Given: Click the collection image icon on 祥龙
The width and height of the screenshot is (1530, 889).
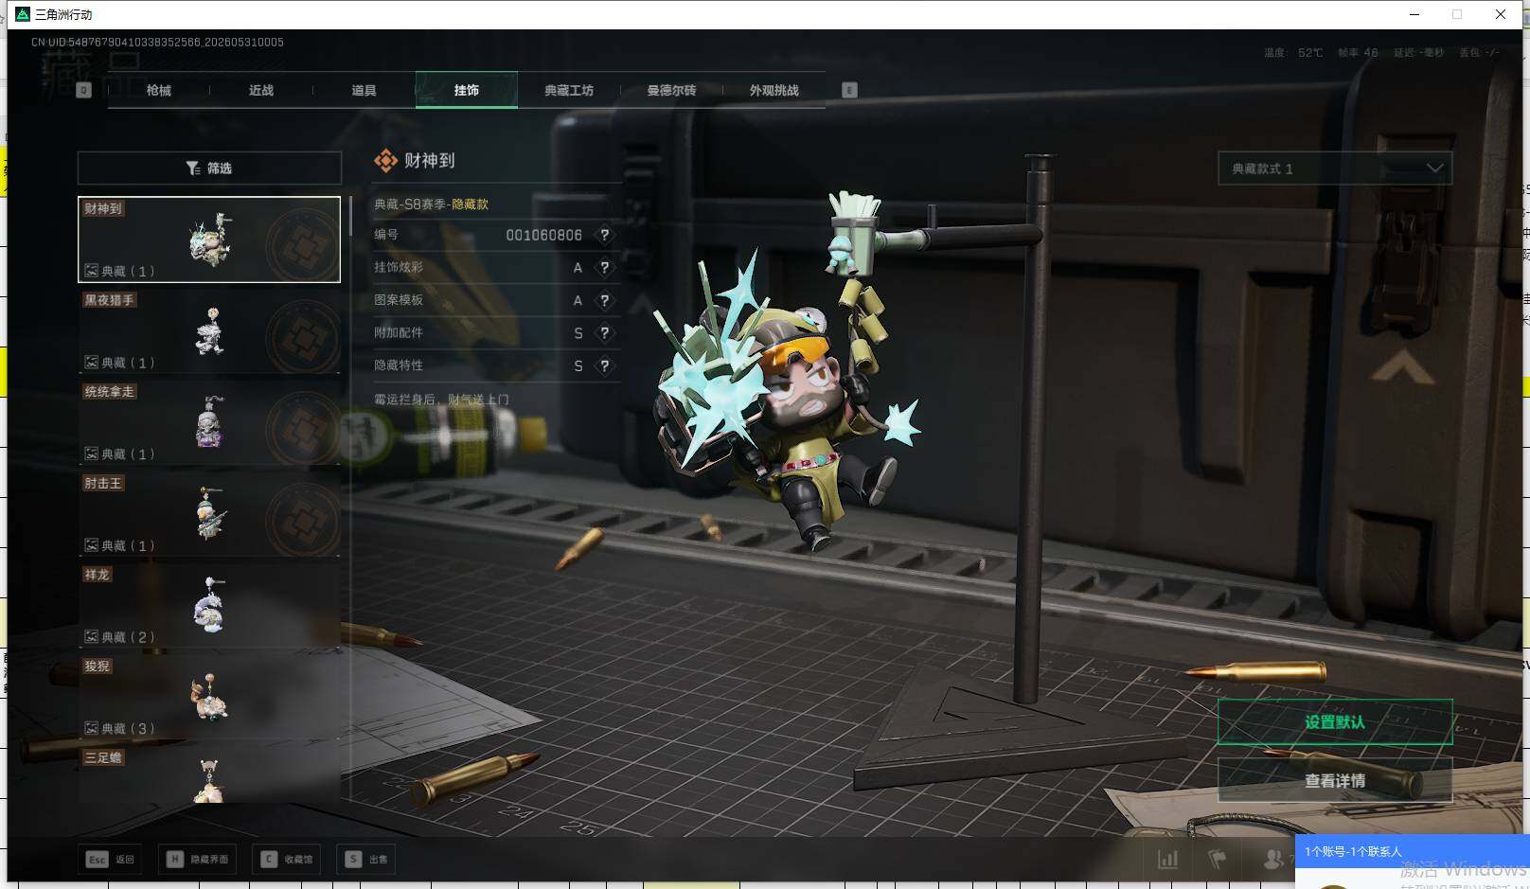Looking at the screenshot, I should point(92,637).
